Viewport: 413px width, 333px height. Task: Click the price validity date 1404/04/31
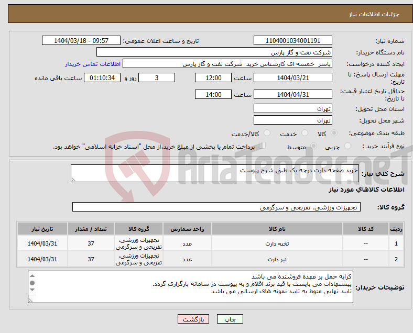point(292,94)
